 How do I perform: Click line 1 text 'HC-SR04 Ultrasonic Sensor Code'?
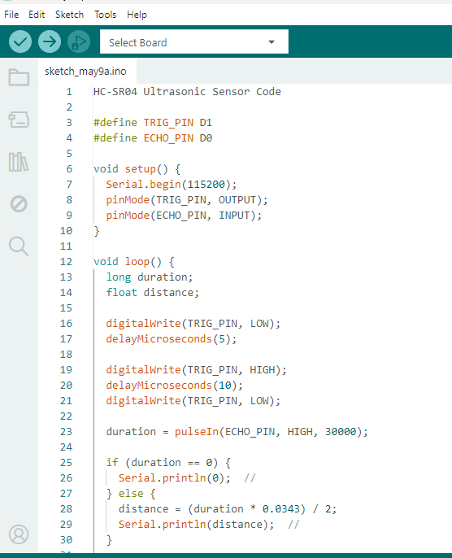pyautogui.click(x=187, y=92)
